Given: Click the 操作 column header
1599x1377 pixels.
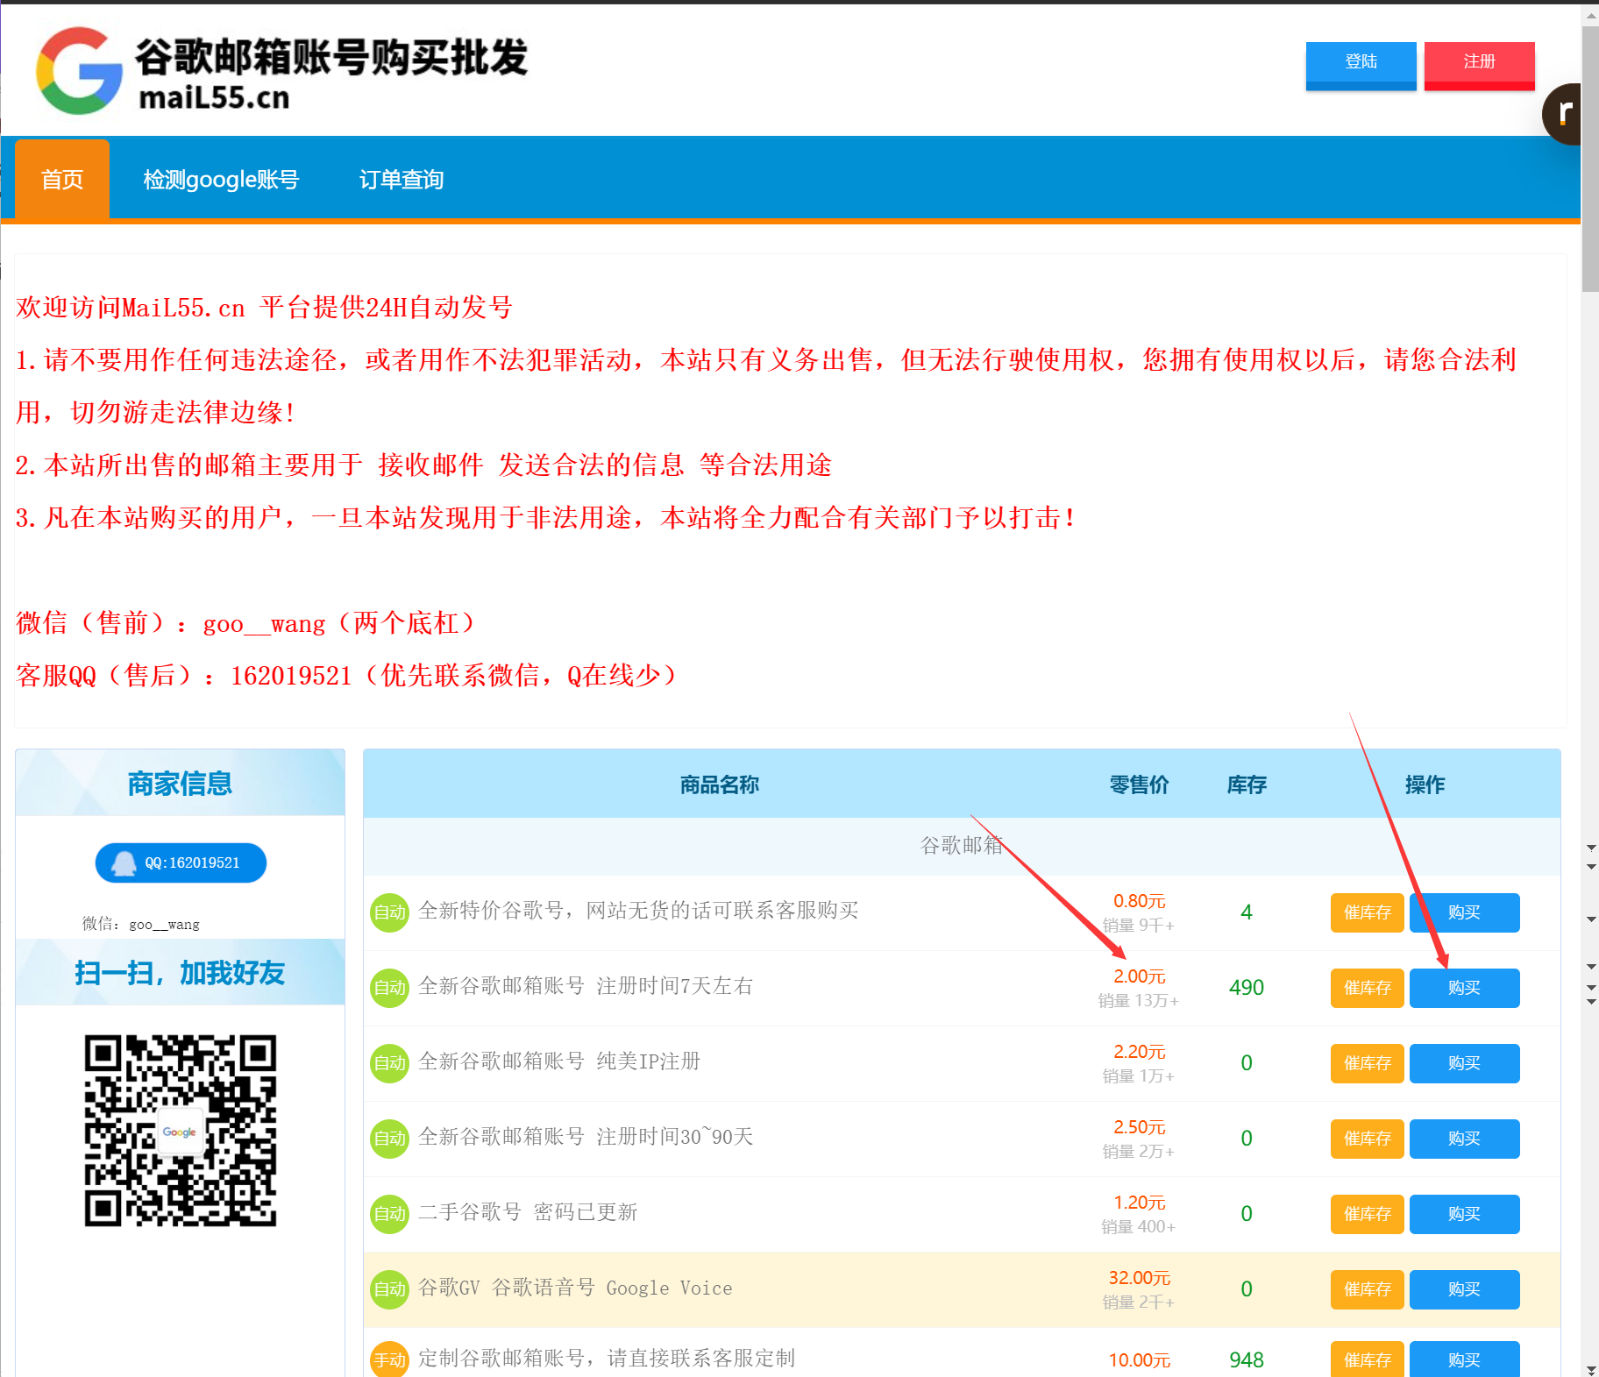Looking at the screenshot, I should point(1425,784).
